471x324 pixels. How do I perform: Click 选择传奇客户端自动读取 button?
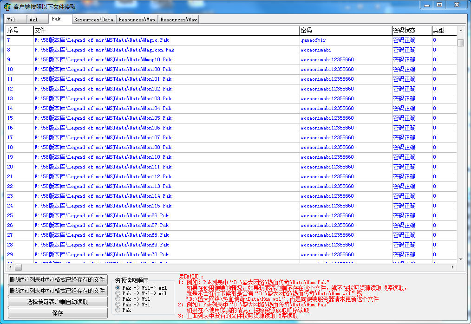[x=58, y=302]
